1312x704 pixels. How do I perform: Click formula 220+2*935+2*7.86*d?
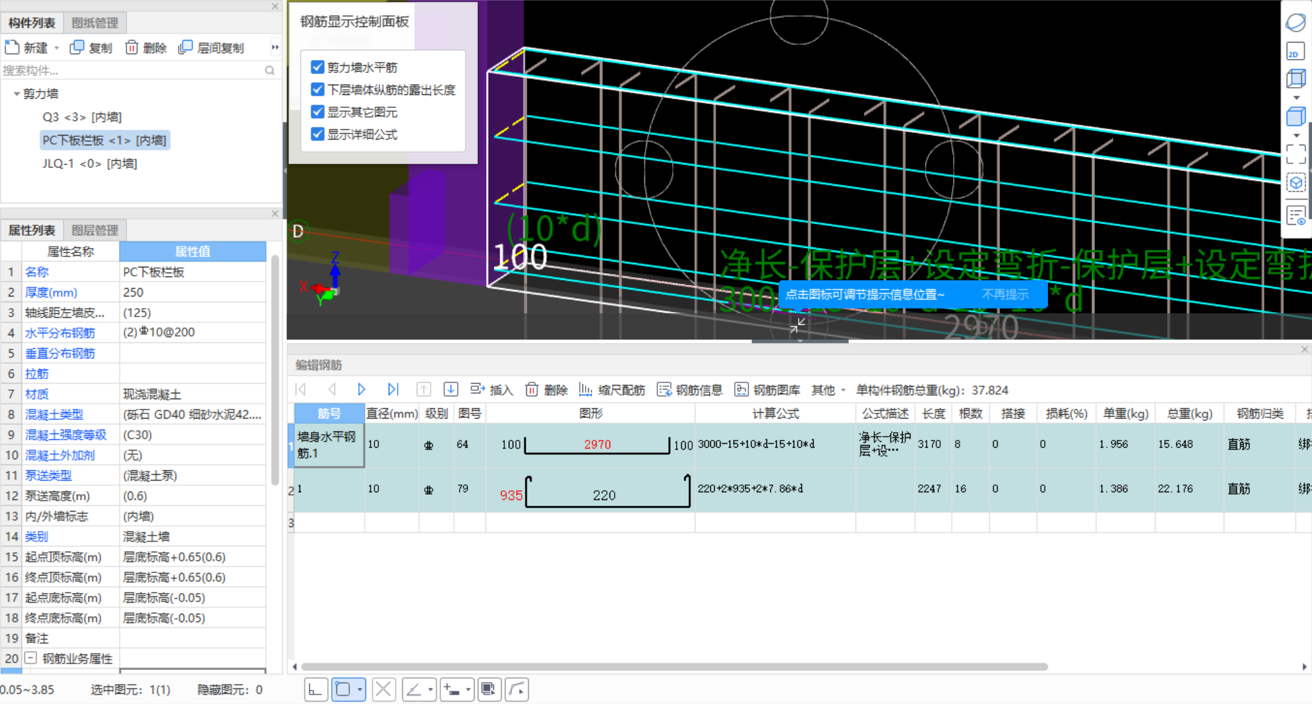[x=750, y=488]
